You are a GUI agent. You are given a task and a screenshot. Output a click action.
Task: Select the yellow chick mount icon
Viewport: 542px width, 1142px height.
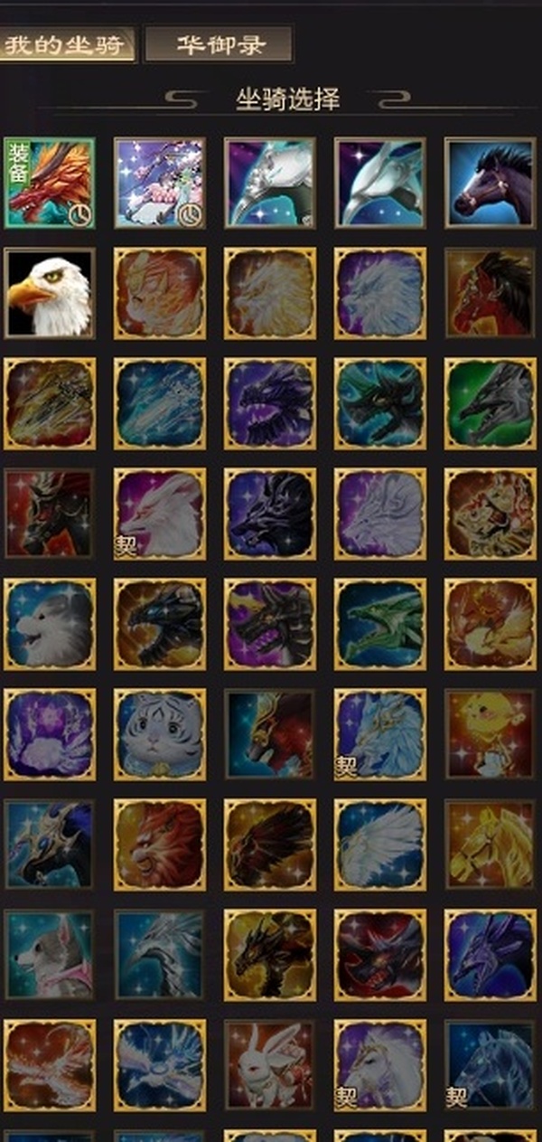click(490, 734)
